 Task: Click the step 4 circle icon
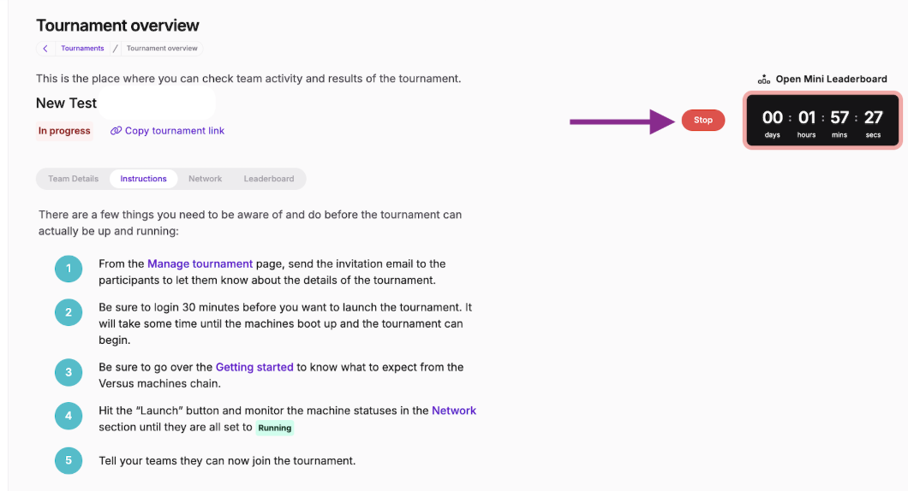pyautogui.click(x=69, y=416)
